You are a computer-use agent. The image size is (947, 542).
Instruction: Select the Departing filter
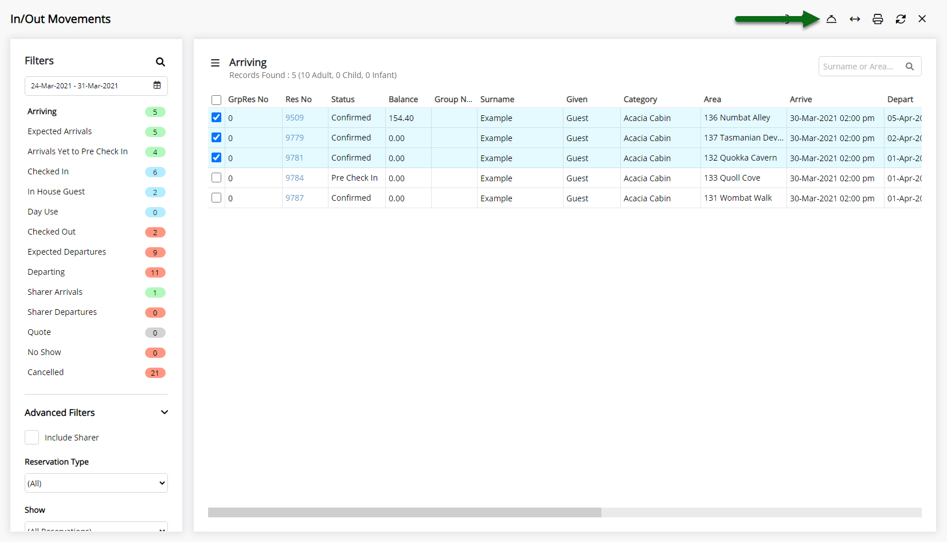[46, 272]
